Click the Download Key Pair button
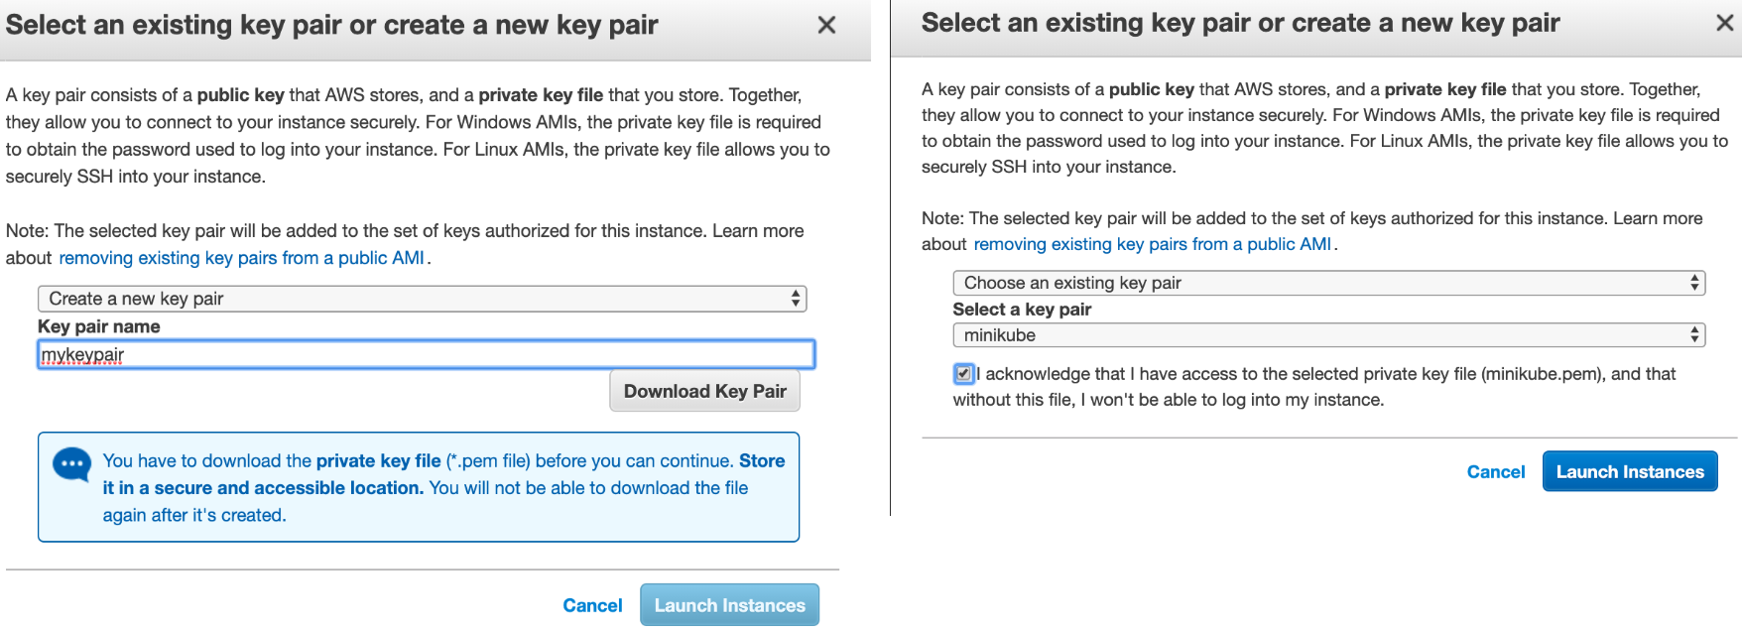The width and height of the screenshot is (1742, 632). point(704,391)
